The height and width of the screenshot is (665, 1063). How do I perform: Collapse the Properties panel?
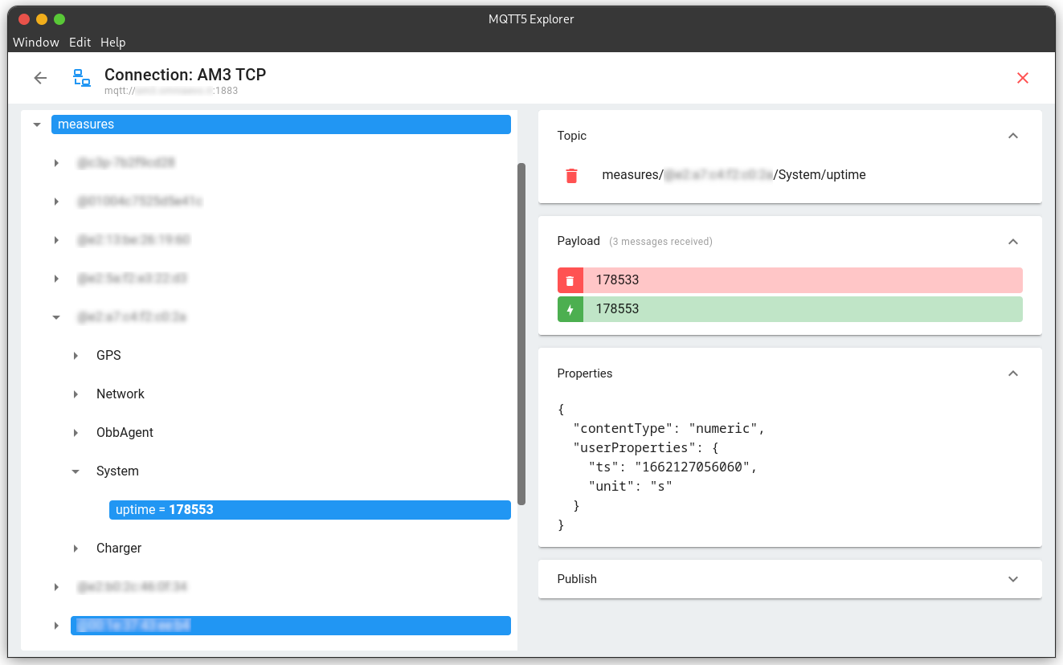point(1013,373)
